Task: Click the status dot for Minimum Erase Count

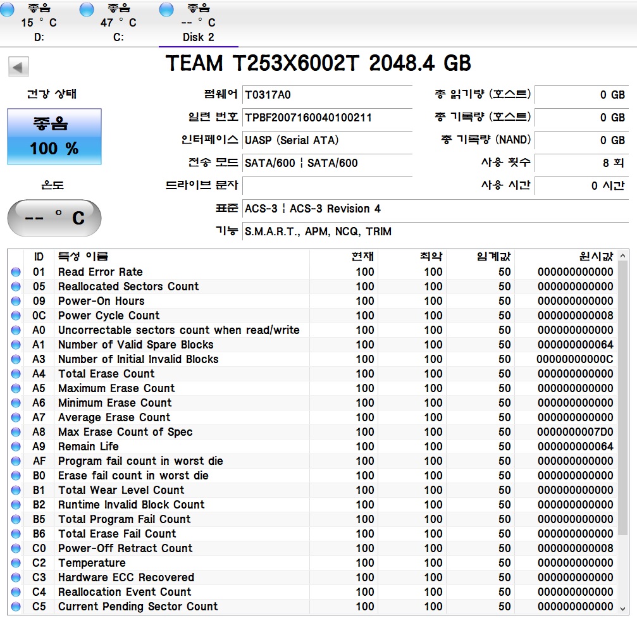Action: click(x=16, y=404)
